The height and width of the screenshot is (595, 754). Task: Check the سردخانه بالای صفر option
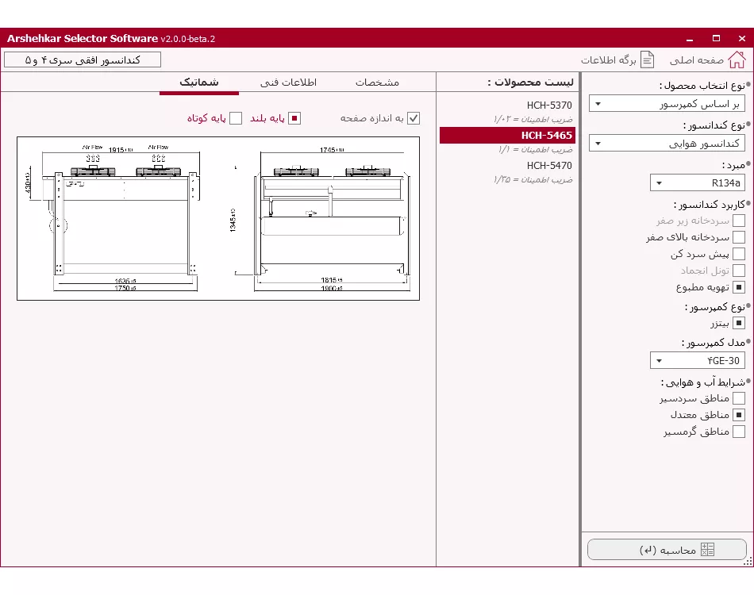click(738, 237)
